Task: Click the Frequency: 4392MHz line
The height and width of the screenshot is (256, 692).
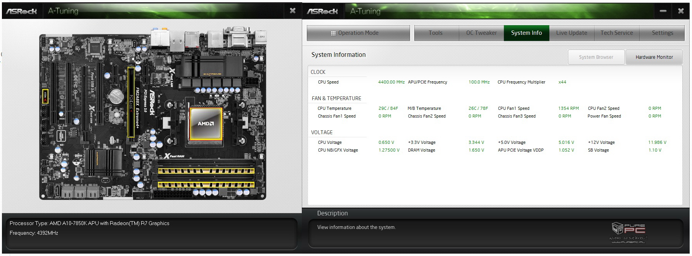Action: pos(34,233)
